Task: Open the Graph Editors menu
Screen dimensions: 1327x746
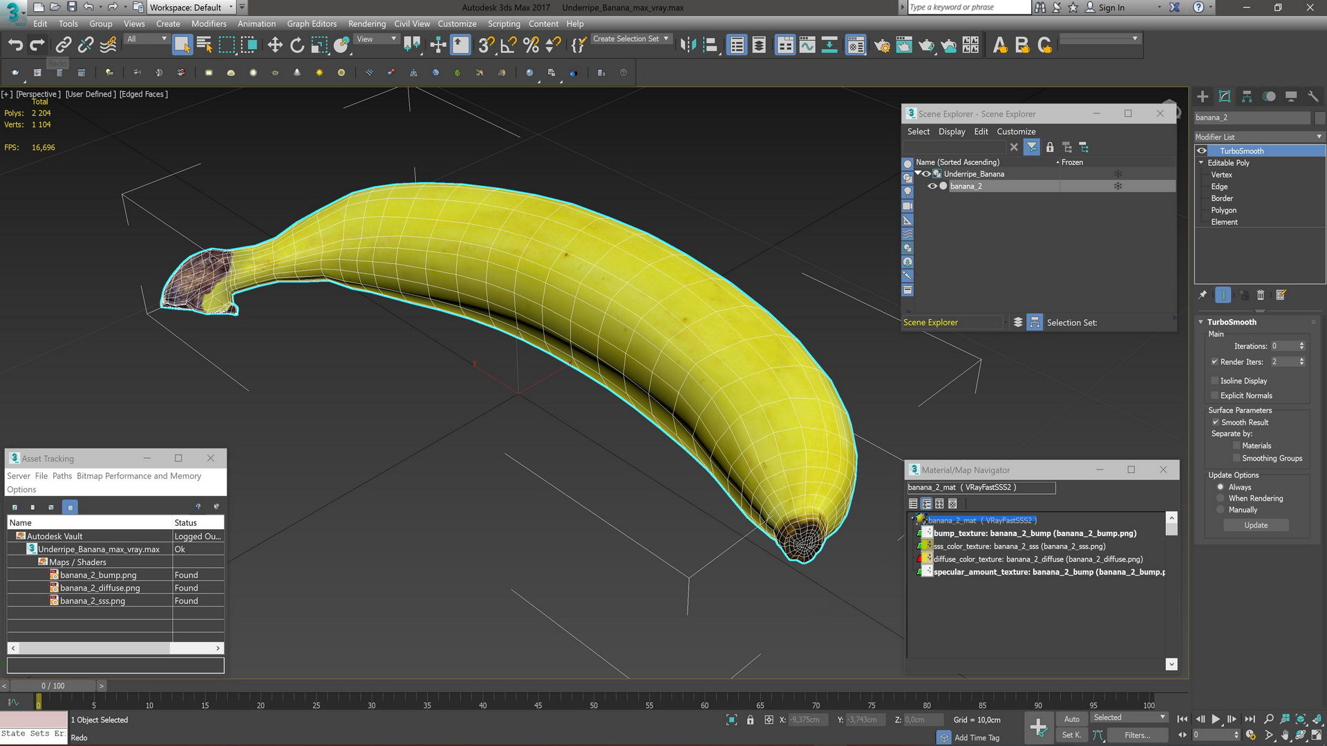Action: (312, 23)
